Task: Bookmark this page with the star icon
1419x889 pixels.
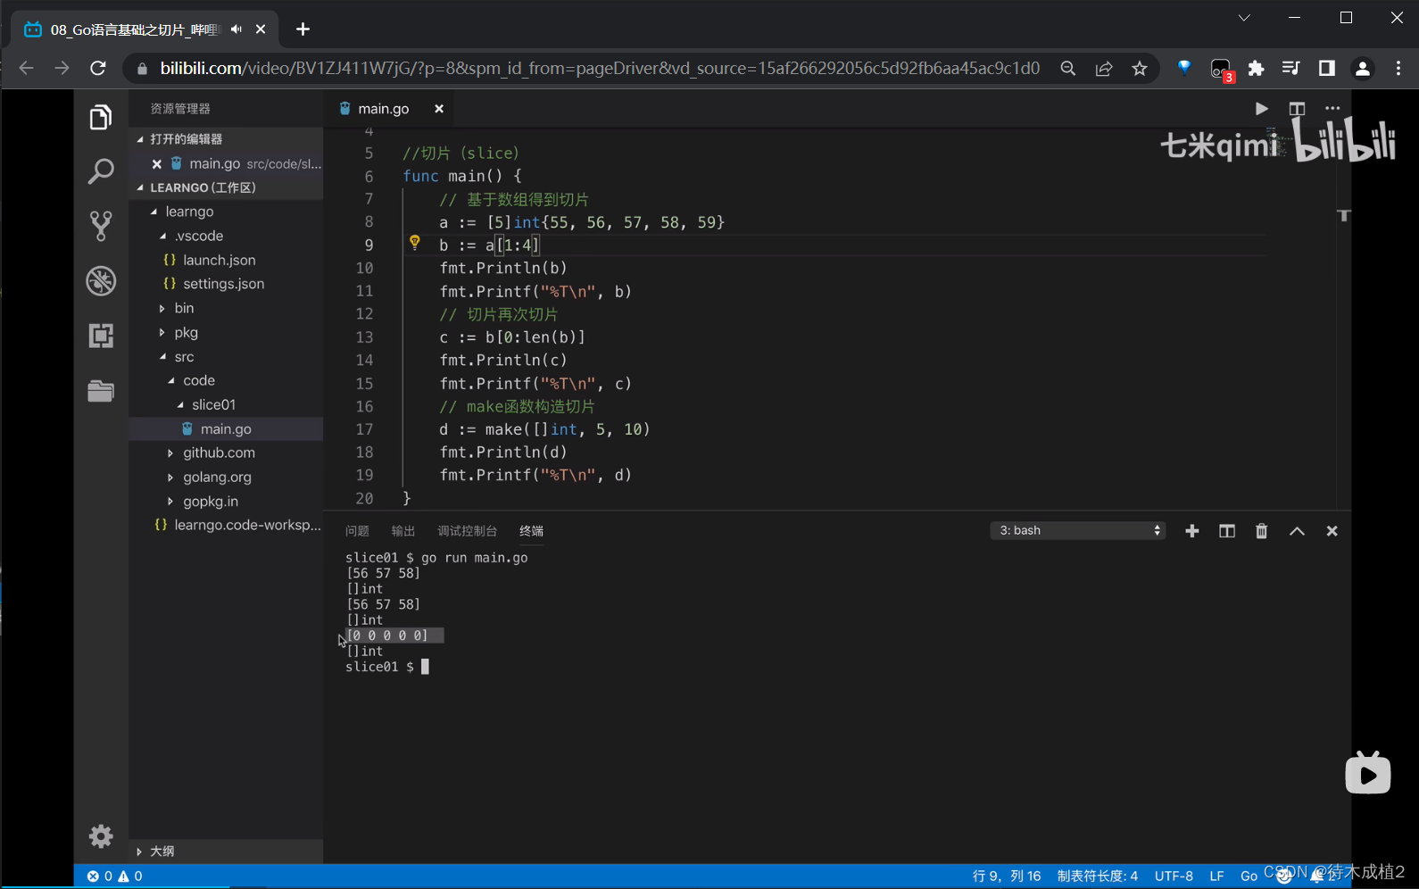Action: pyautogui.click(x=1140, y=69)
